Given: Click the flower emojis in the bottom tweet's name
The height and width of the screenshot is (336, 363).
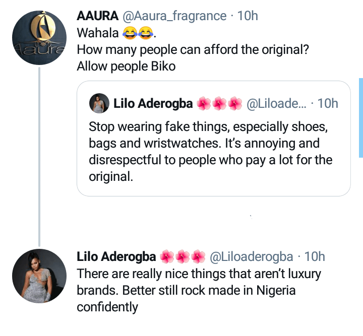Looking at the screenshot, I should 182,257.
